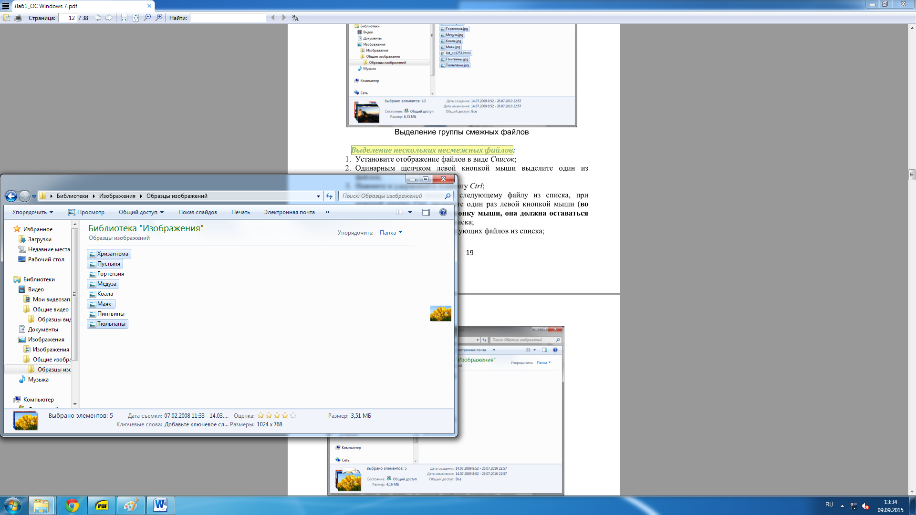The image size is (916, 515).
Task: Select the Пустыня file
Action: pos(105,264)
